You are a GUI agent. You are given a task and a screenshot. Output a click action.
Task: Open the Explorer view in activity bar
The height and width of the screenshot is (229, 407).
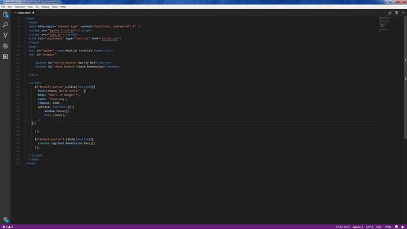[x=5, y=15]
